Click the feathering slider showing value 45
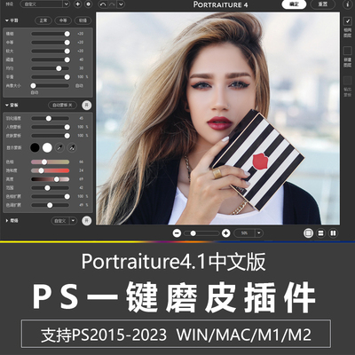 (x=51, y=118)
